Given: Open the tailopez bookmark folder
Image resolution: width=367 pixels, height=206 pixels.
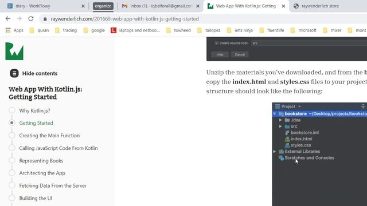Looking at the screenshot, I should click(x=209, y=30).
